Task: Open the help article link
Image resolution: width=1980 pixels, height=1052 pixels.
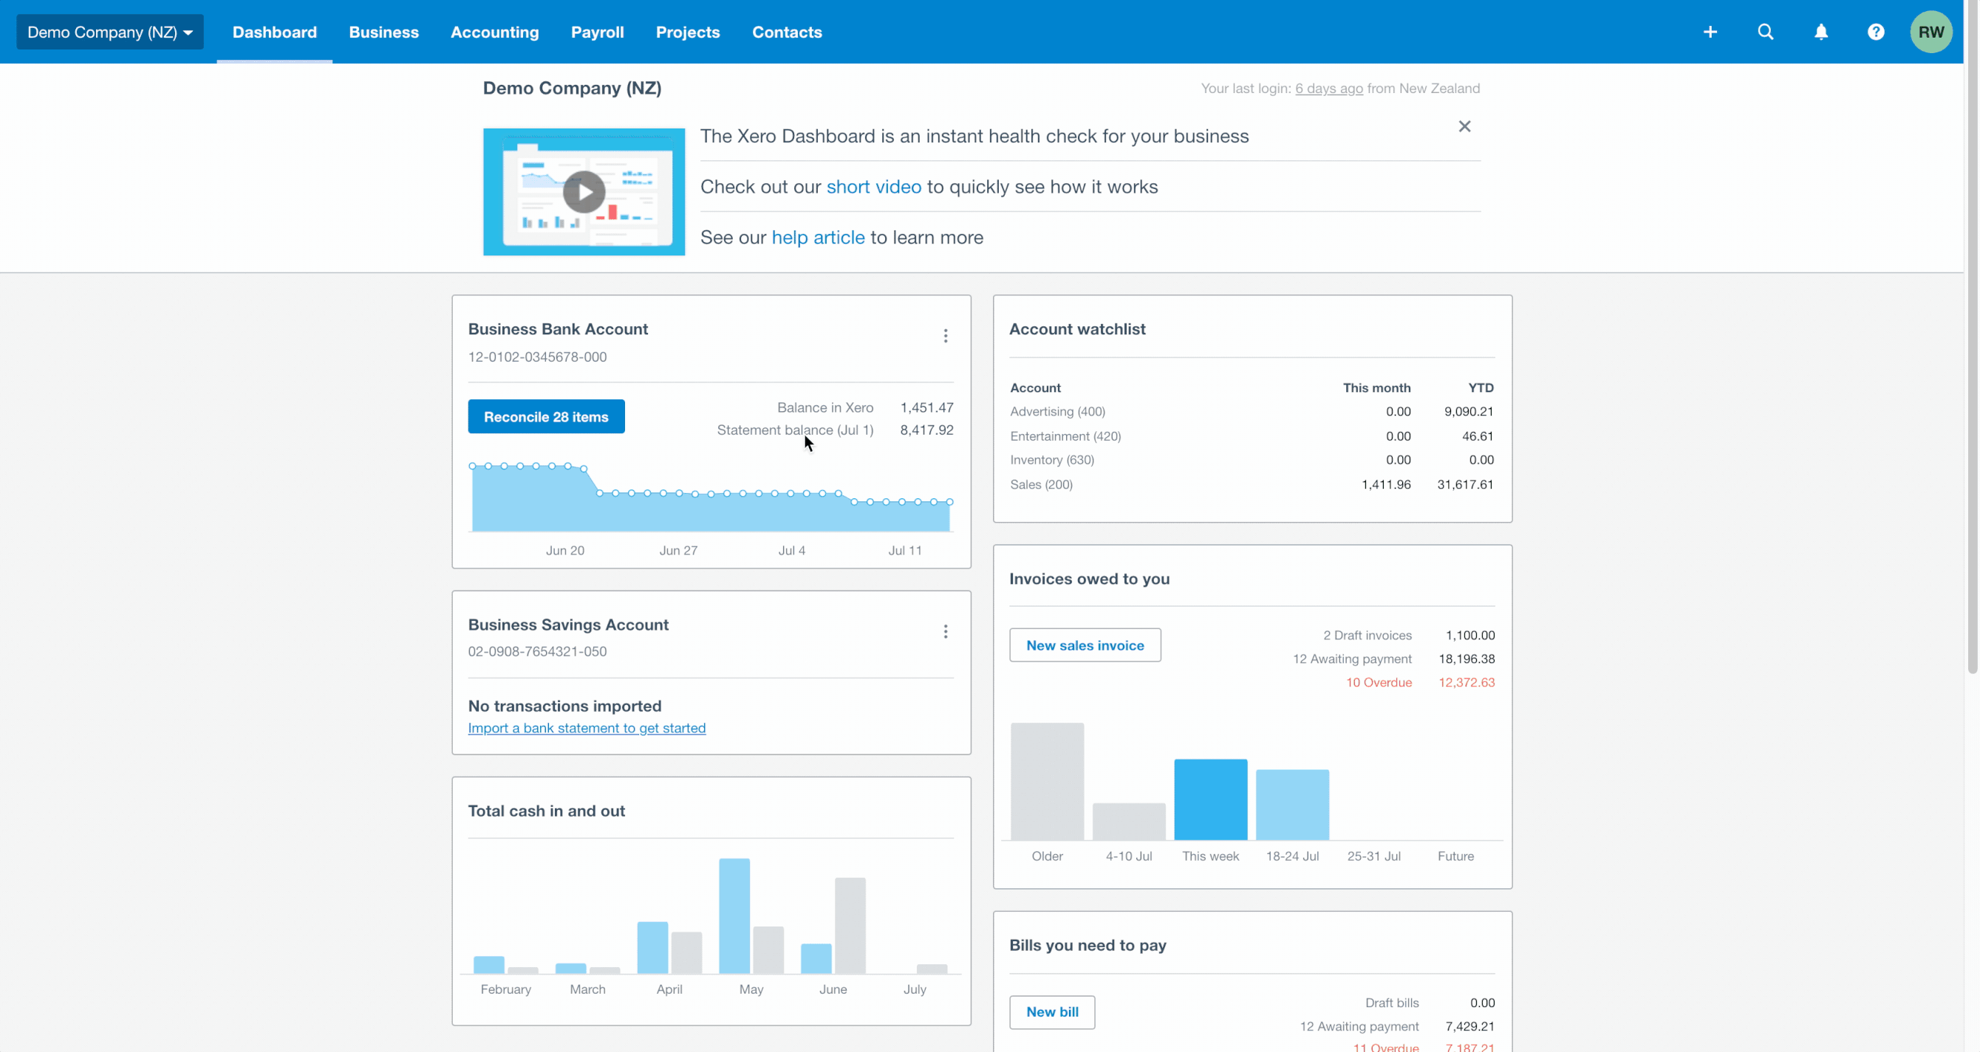Action: click(818, 237)
